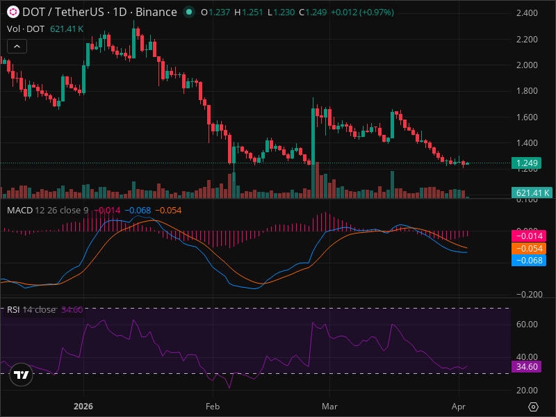This screenshot has width=556, height=417.
Task: Click the RSI legend value 34.60
Action: [72, 310]
